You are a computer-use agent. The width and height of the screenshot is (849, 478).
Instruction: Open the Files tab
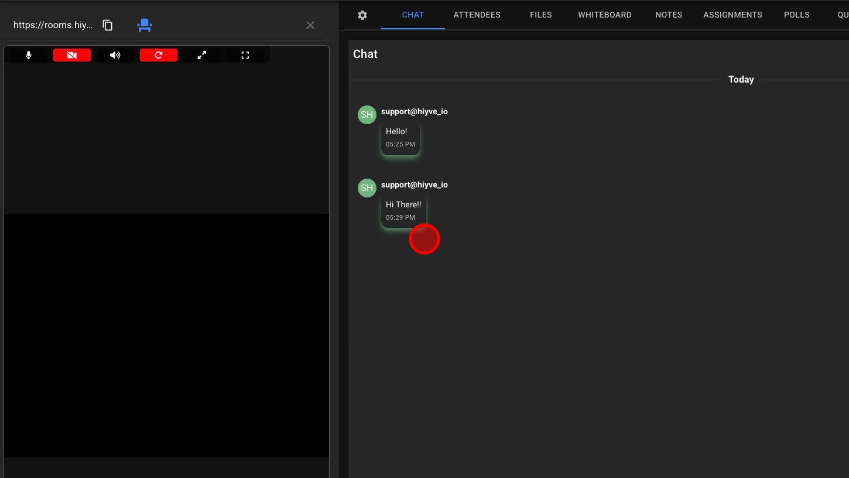[x=540, y=15]
